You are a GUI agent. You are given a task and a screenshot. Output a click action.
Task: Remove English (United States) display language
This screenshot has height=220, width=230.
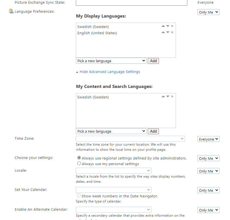172,32
